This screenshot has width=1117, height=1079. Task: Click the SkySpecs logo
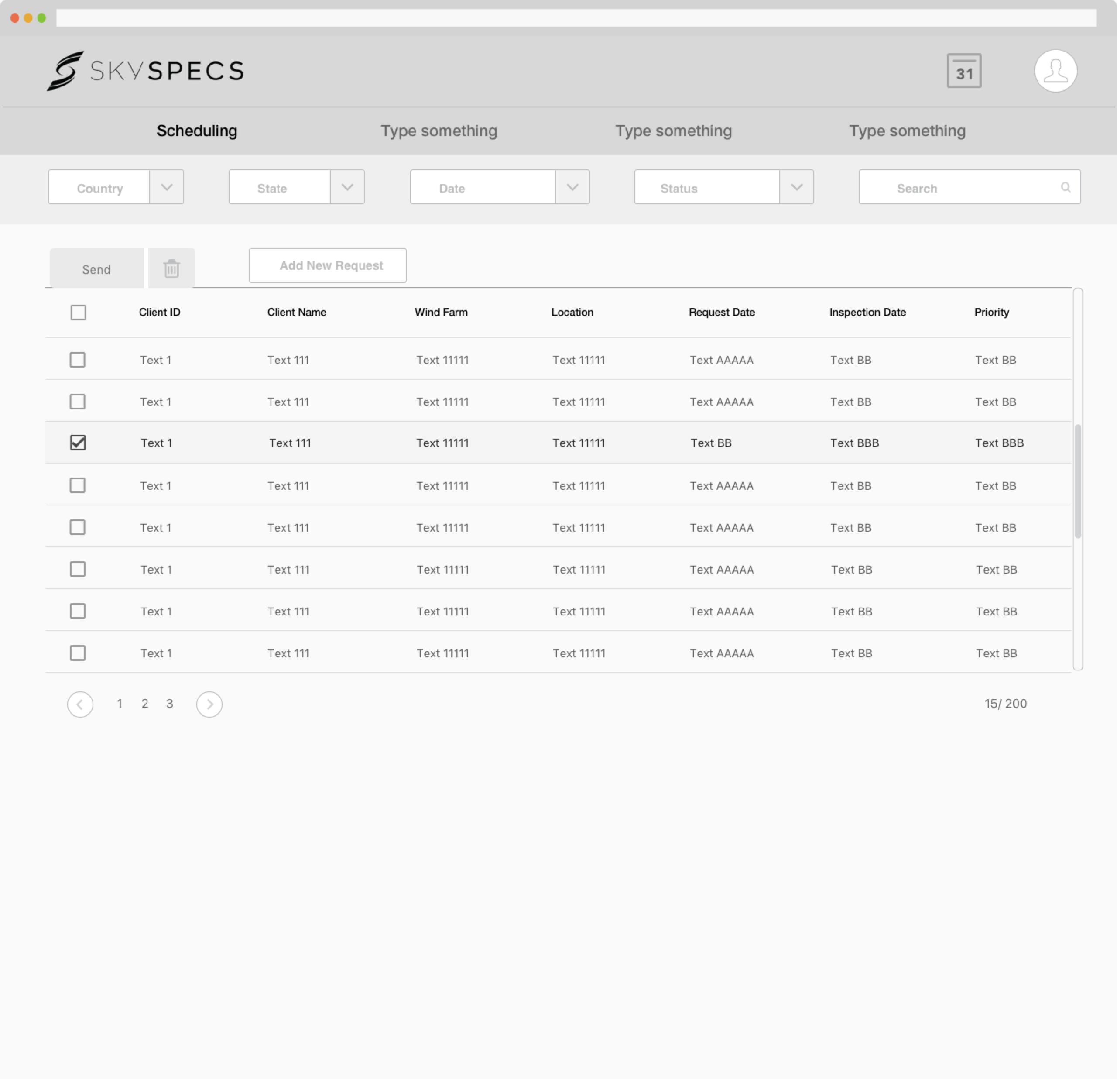pyautogui.click(x=146, y=71)
